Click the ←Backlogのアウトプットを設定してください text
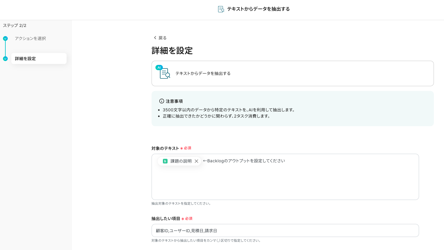Screen dimensions: 444x250 pos(244,161)
